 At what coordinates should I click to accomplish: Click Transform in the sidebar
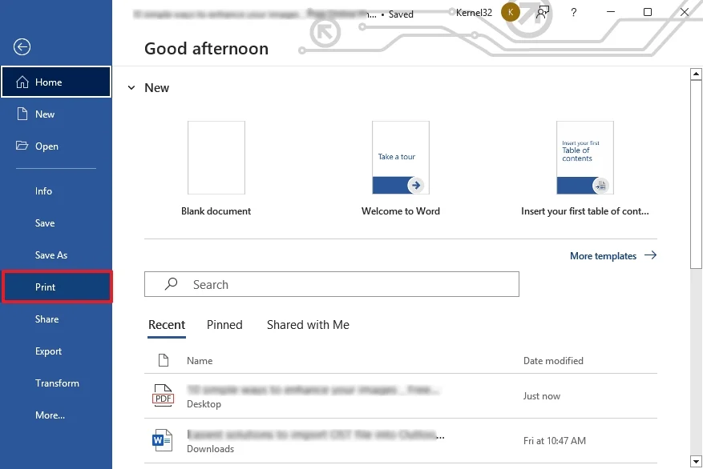click(56, 383)
